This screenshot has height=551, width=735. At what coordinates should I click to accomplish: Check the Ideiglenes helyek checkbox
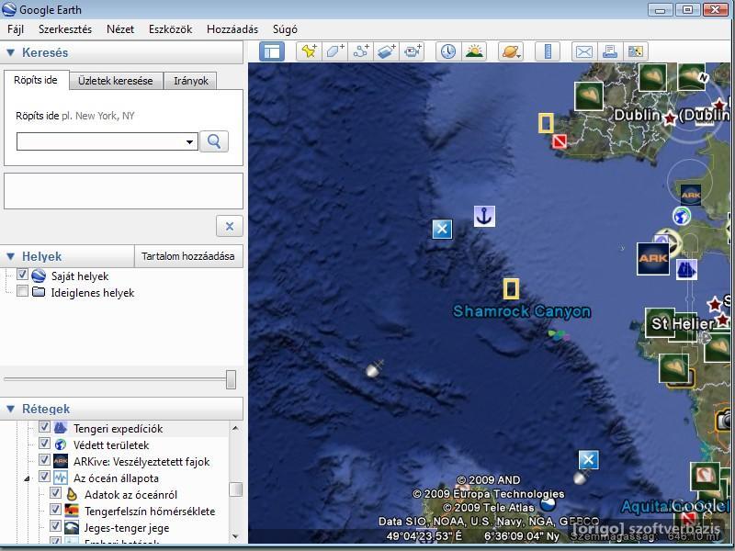click(x=22, y=291)
